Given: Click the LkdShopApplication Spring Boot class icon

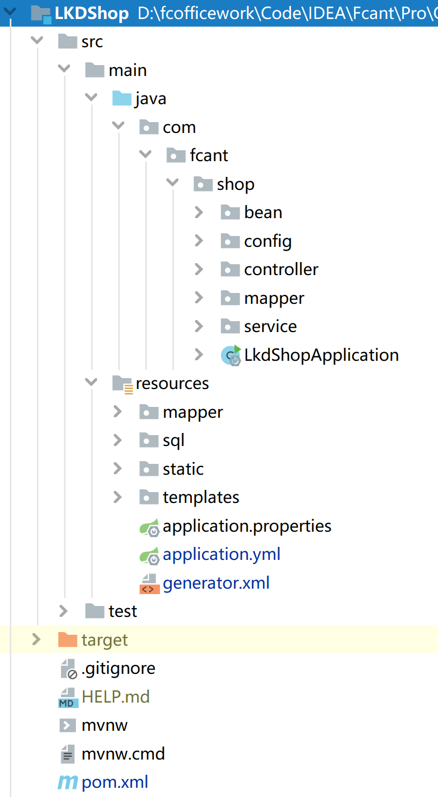Looking at the screenshot, I should [x=231, y=355].
